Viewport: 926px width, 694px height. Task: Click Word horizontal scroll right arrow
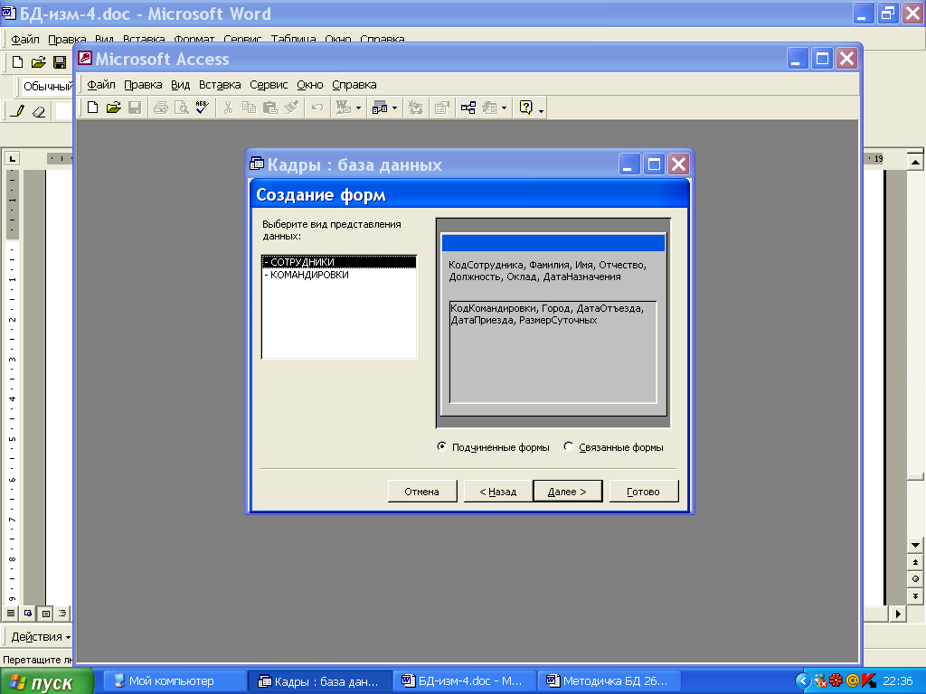point(898,614)
